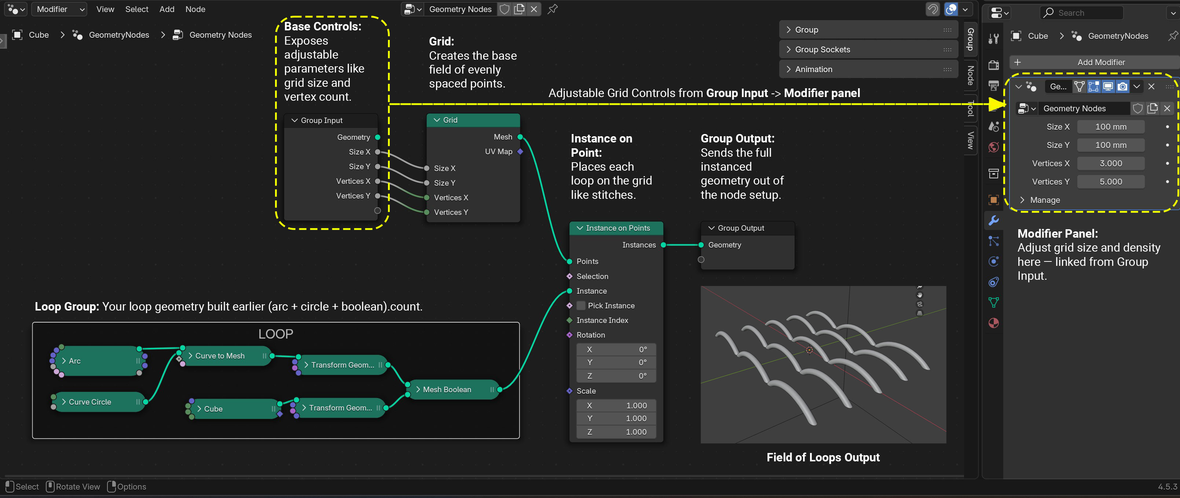Click the fake user shield in the header
The height and width of the screenshot is (498, 1180).
(x=504, y=9)
